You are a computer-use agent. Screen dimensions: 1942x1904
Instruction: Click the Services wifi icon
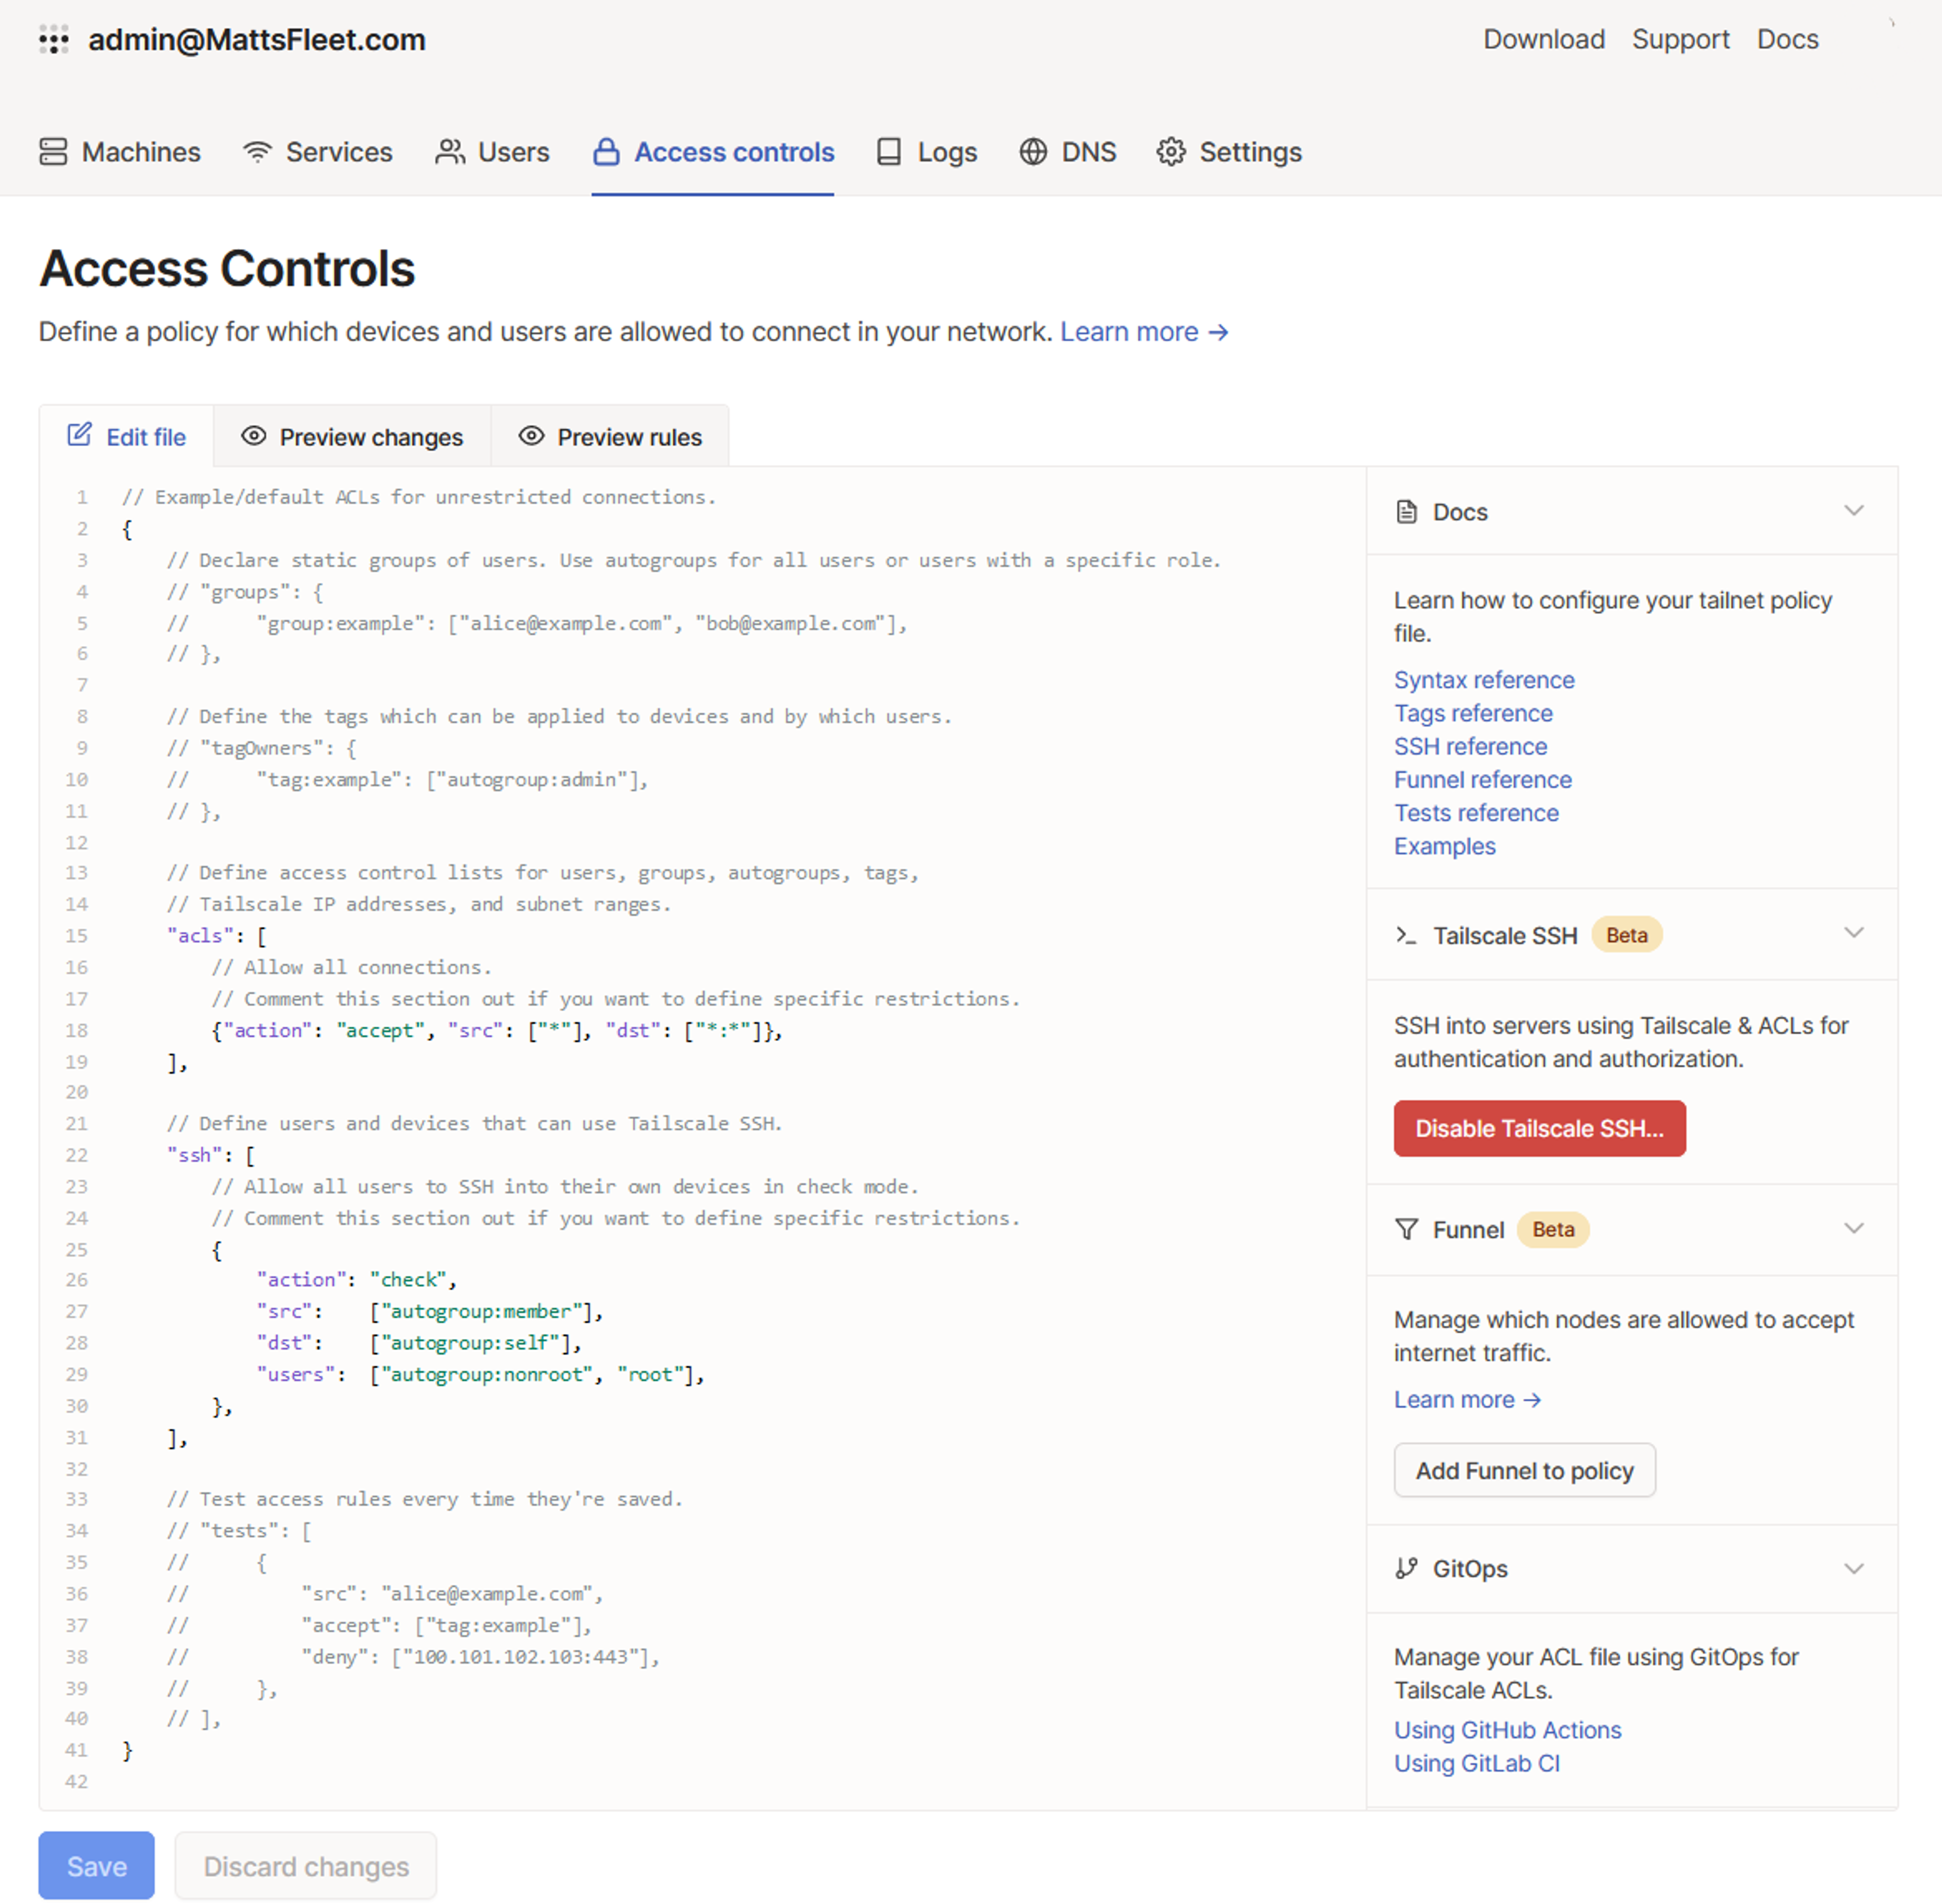pyautogui.click(x=257, y=152)
